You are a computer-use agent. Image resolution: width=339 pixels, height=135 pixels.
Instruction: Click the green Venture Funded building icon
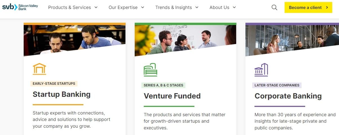tap(150, 70)
